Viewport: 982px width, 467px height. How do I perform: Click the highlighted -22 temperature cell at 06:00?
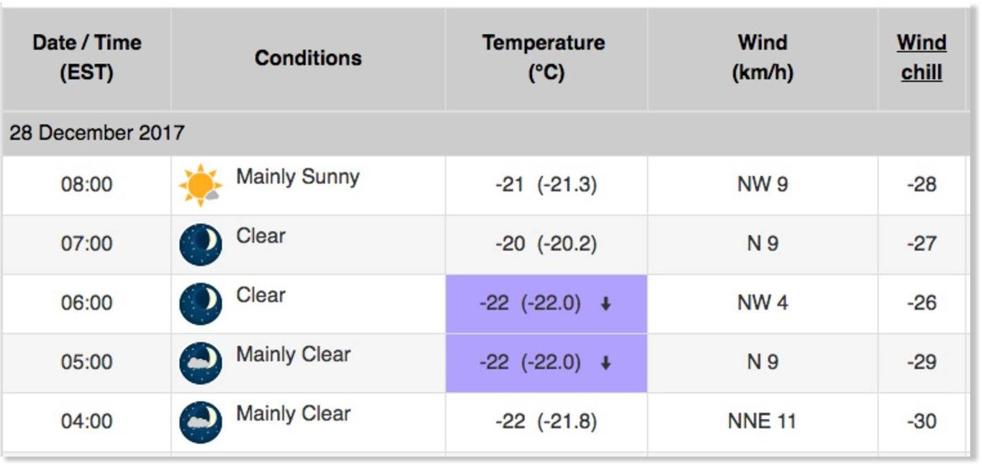coord(546,304)
